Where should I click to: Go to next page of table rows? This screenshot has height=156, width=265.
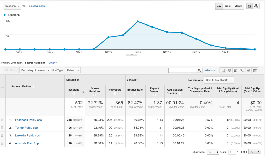258,152
